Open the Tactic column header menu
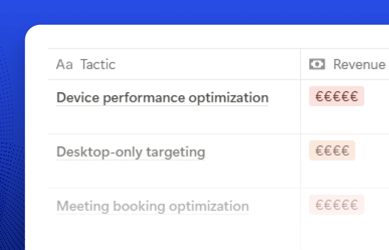This screenshot has width=389, height=250. (x=98, y=64)
